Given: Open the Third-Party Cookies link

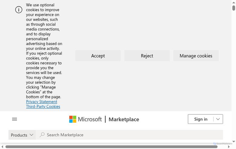Looking at the screenshot, I should click(43, 107).
